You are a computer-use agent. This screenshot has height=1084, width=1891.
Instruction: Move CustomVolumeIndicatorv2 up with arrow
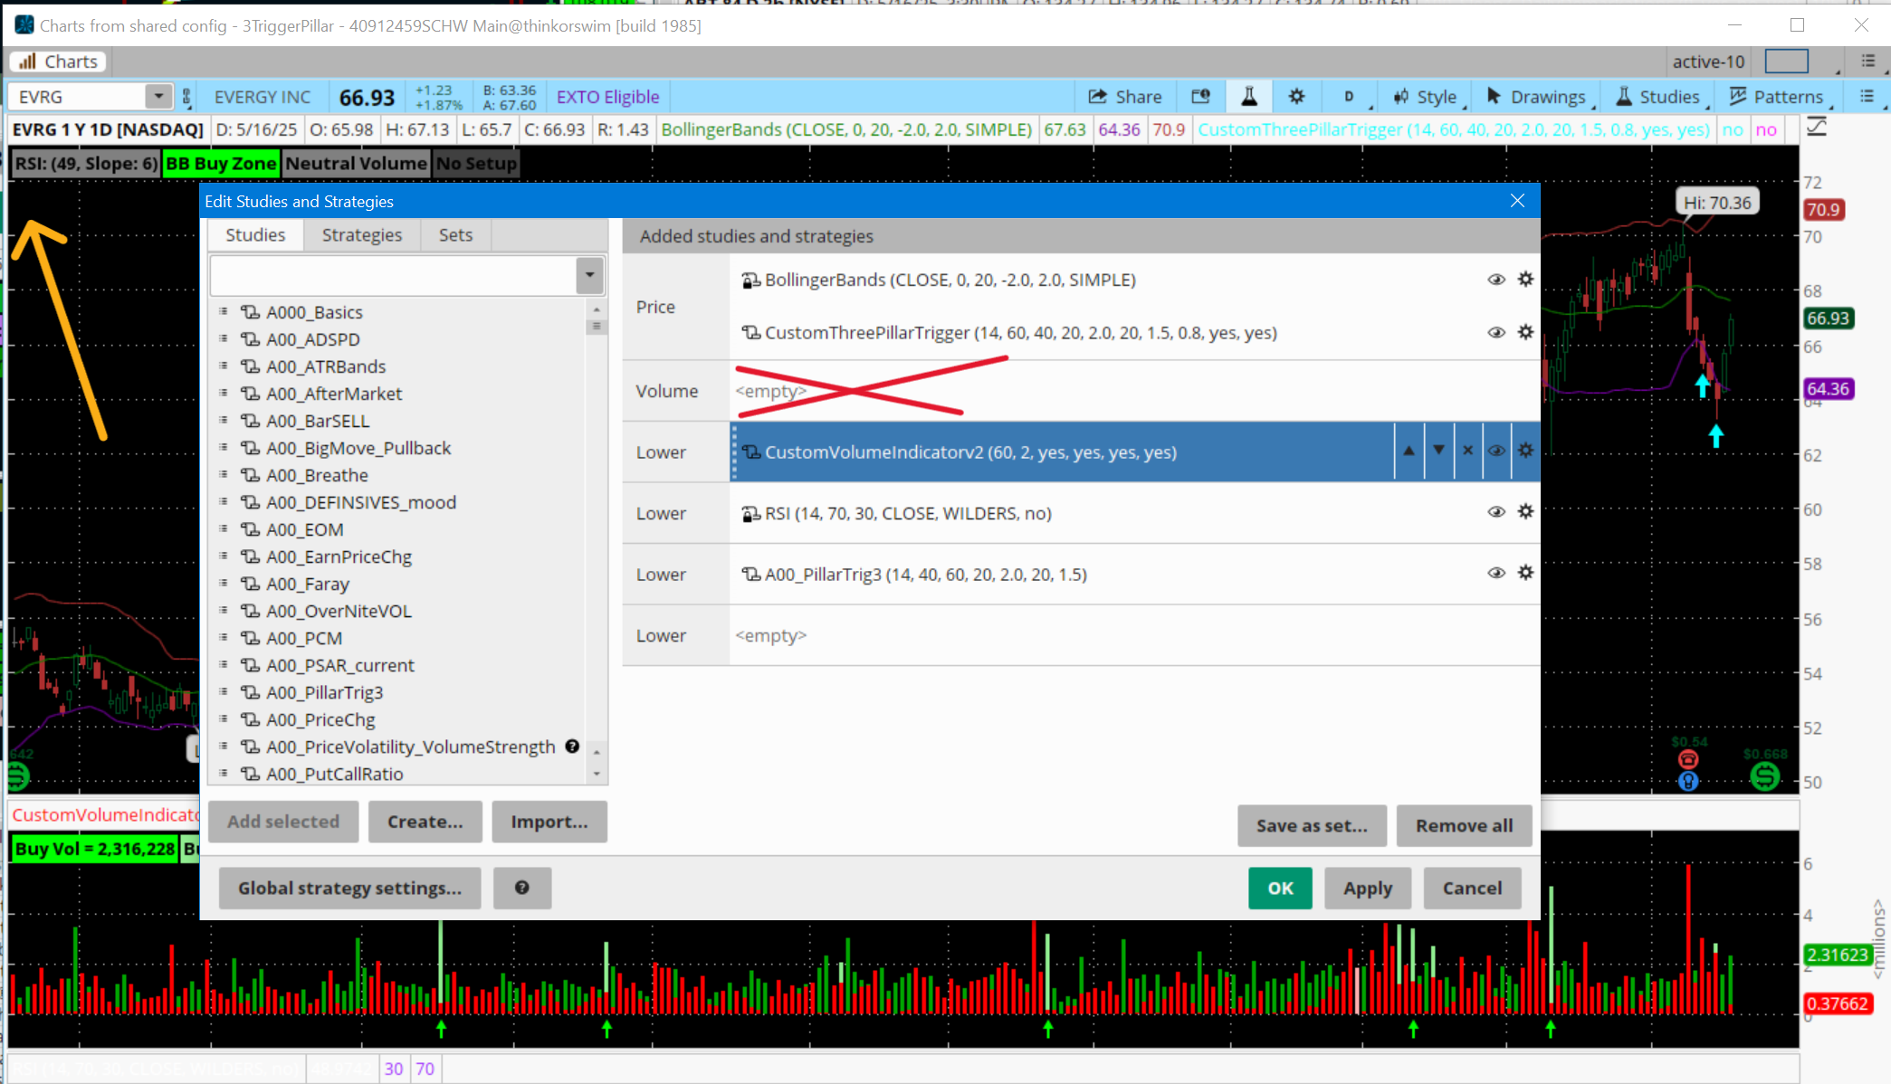[1409, 451]
